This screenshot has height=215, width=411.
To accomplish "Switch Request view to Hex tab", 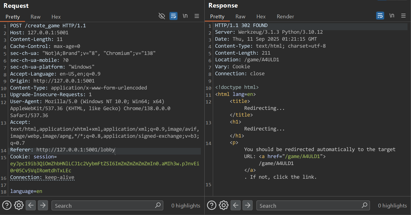I will click(56, 17).
